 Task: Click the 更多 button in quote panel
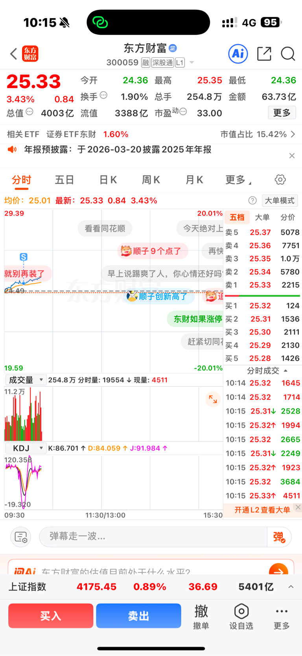point(282,113)
